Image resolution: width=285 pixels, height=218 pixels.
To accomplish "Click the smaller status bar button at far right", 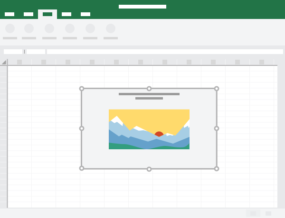I will (268, 213).
